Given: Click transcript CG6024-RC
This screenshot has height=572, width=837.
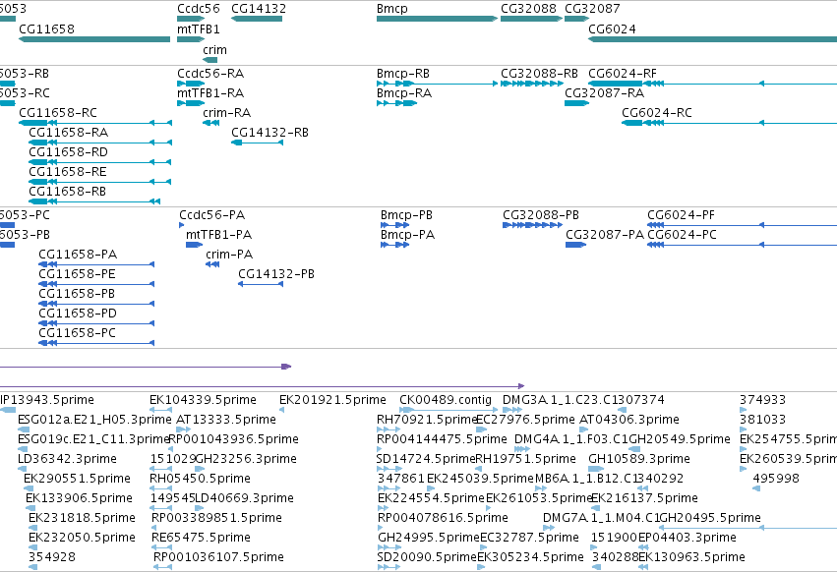Looking at the screenshot, I should [729, 123].
